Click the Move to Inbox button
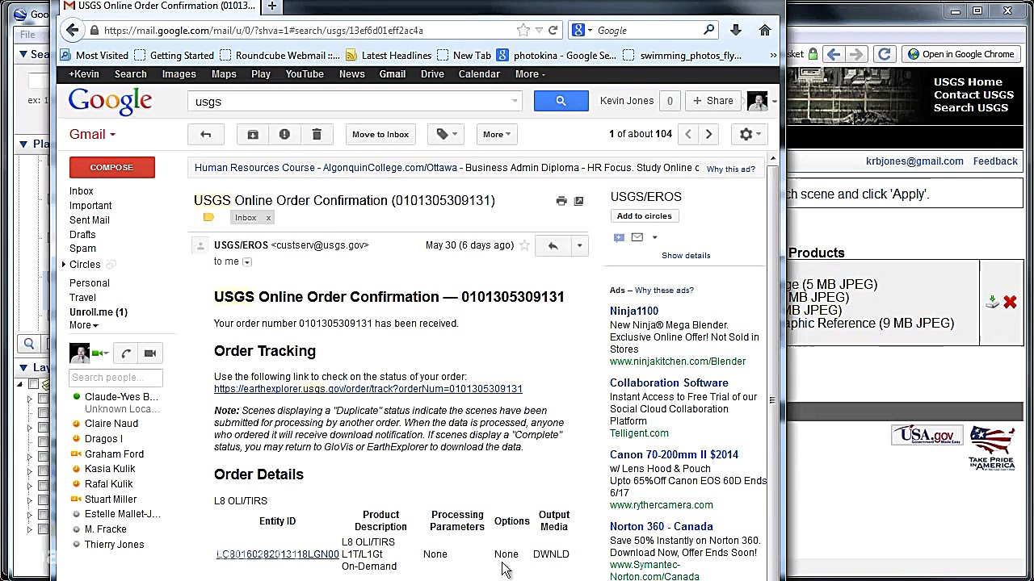This screenshot has height=581, width=1034. click(380, 135)
